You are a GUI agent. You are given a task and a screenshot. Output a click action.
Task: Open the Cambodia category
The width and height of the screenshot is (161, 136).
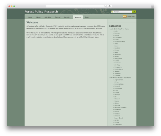(118, 37)
